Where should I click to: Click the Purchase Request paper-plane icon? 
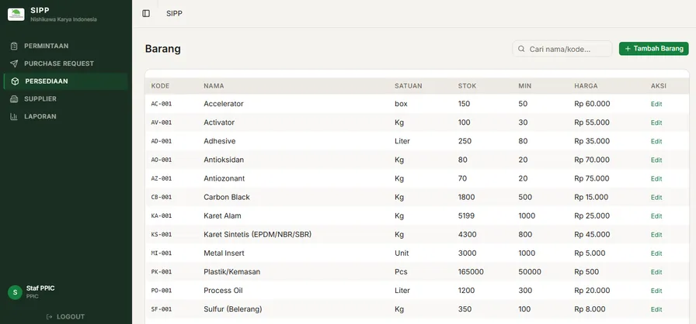(x=14, y=64)
